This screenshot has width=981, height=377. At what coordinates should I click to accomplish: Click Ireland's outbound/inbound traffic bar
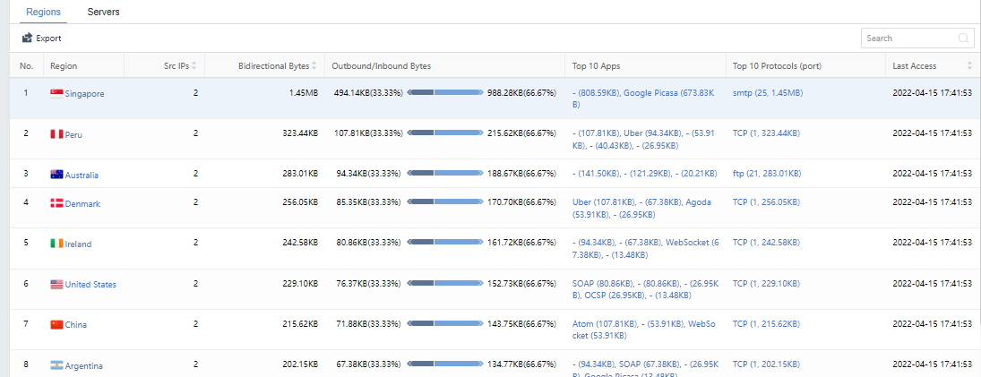pos(445,242)
